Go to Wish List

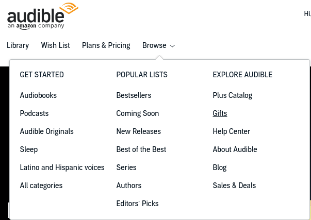(x=56, y=45)
